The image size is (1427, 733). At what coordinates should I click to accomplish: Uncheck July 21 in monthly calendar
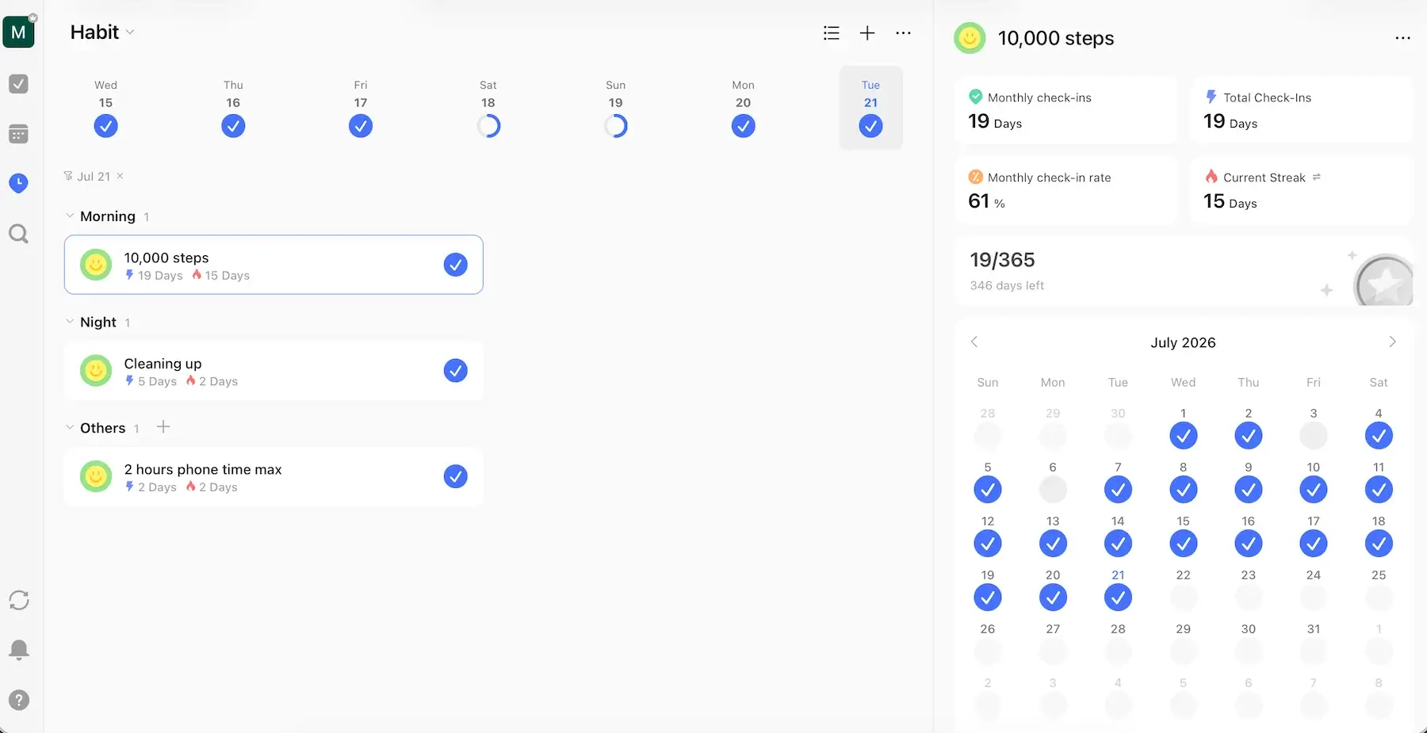click(1118, 597)
